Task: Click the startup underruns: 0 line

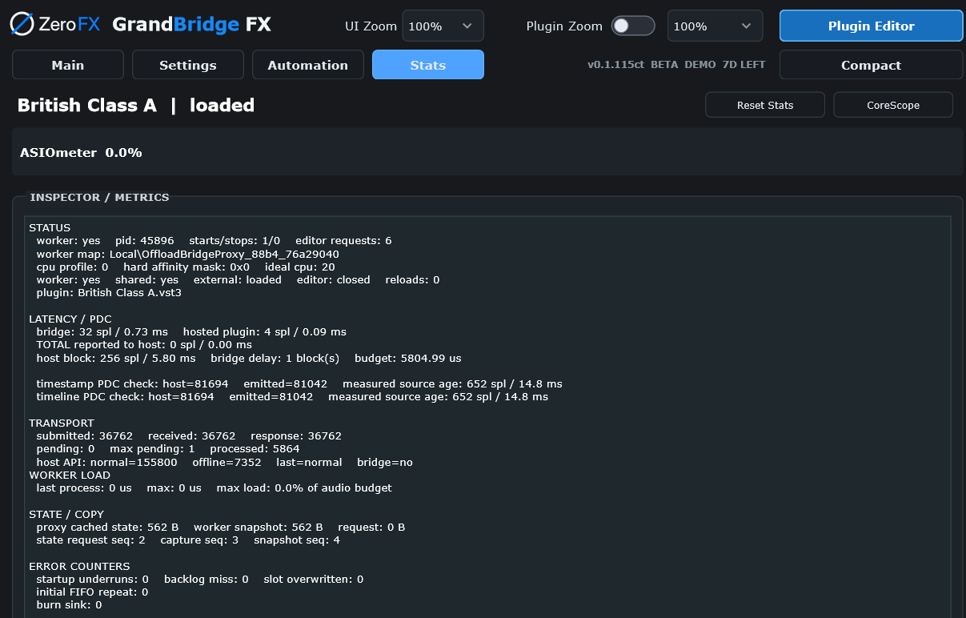Action: tap(200, 579)
